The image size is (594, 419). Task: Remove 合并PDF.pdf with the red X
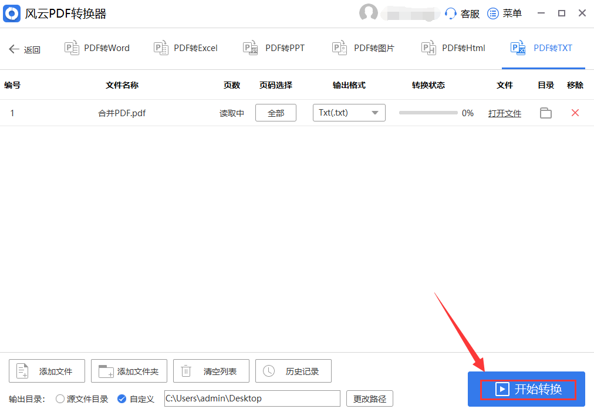[x=575, y=113]
